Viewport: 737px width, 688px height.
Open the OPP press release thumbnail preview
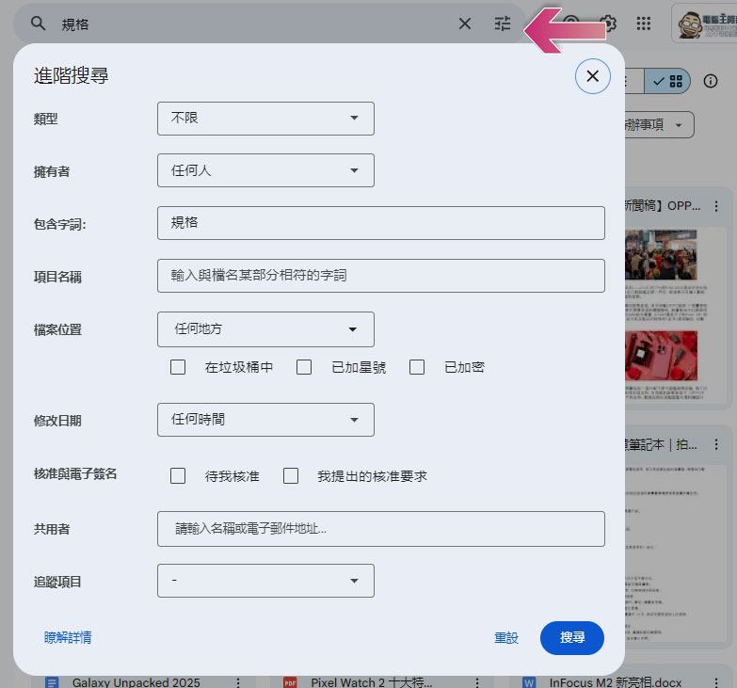tap(676, 315)
